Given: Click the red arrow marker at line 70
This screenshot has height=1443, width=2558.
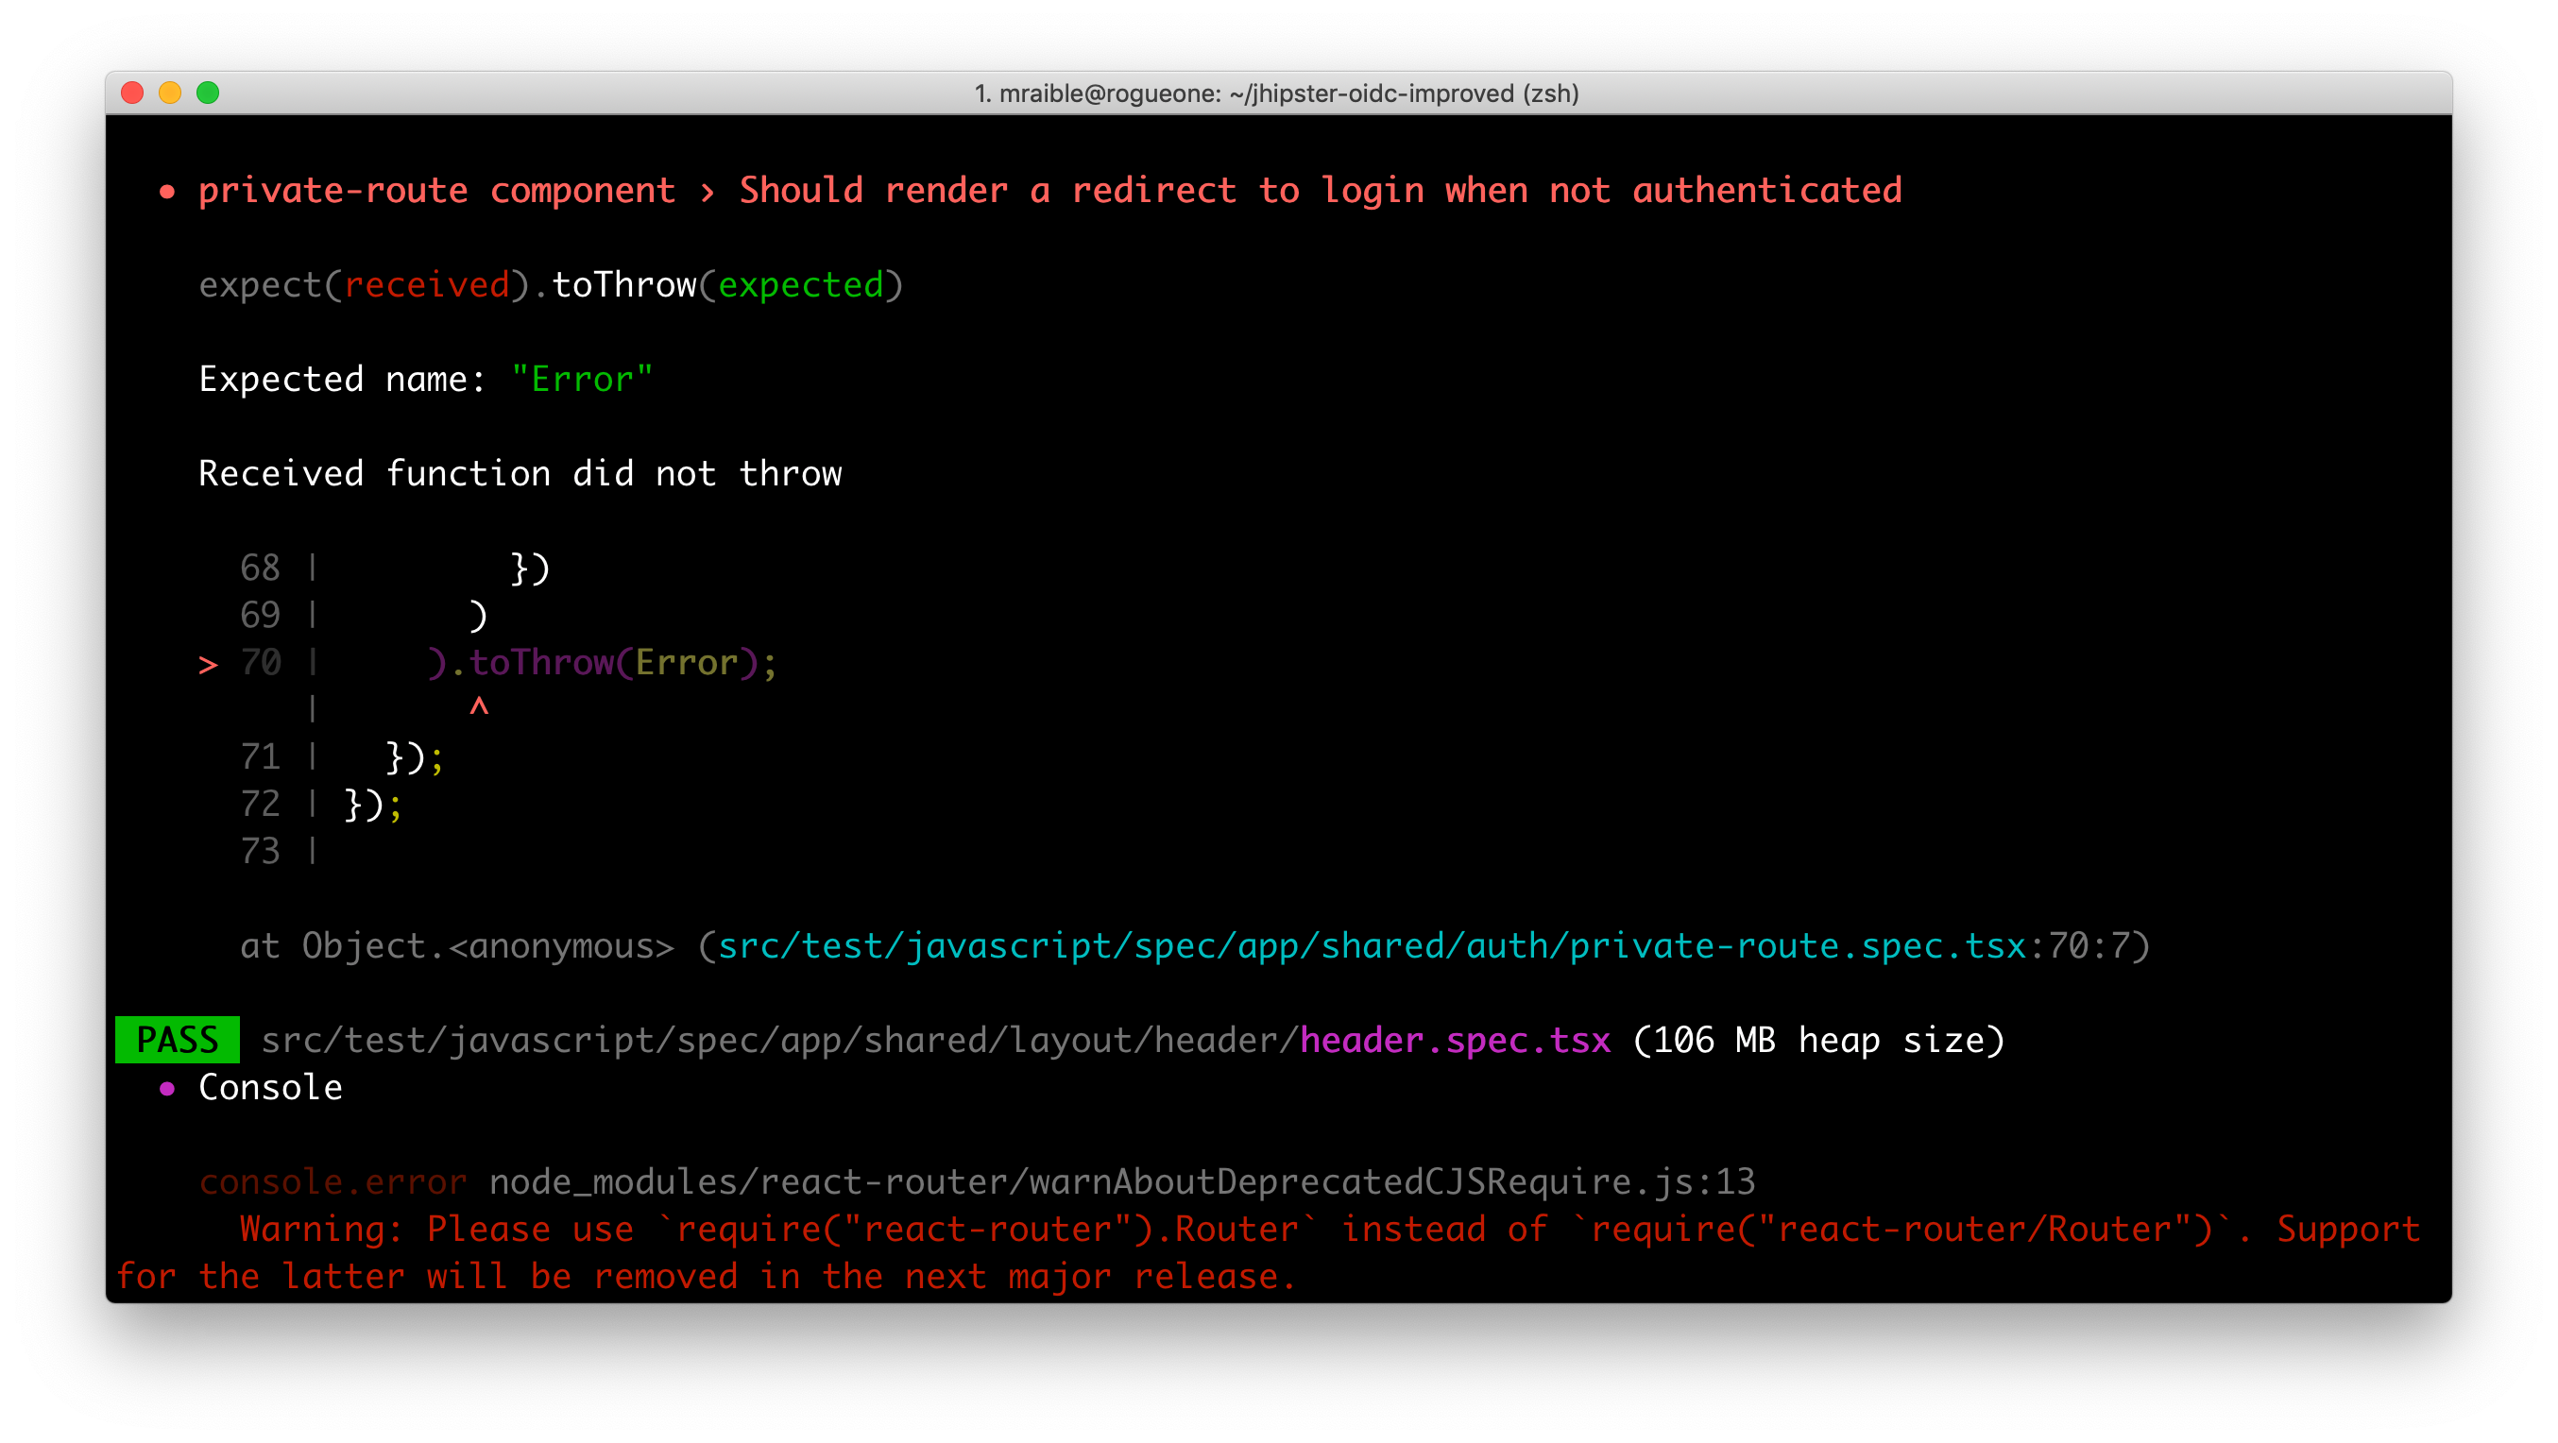Looking at the screenshot, I should (208, 664).
